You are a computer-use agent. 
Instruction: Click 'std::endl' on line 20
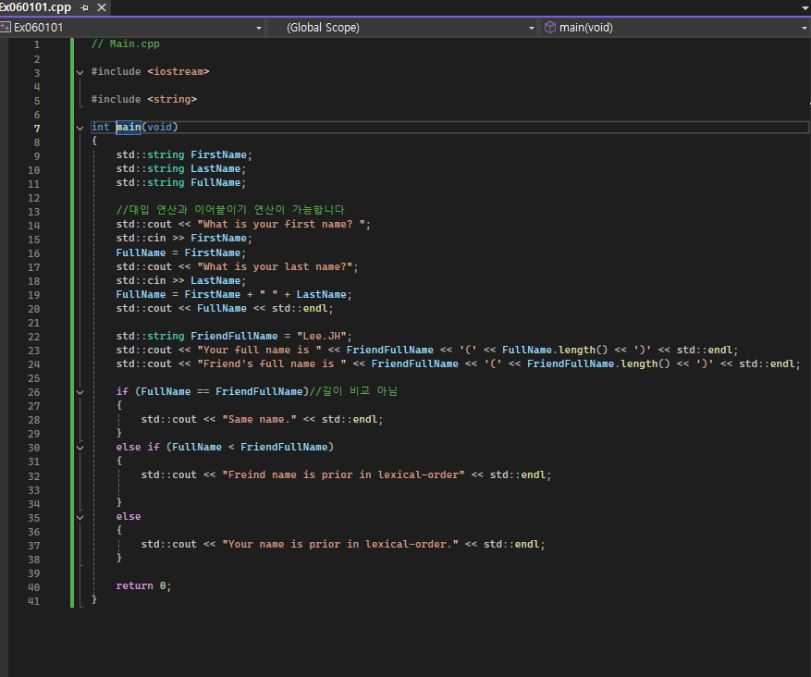pyautogui.click(x=300, y=308)
